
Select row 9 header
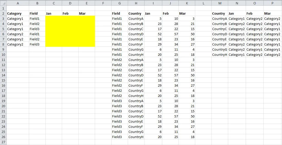click(x=3, y=49)
